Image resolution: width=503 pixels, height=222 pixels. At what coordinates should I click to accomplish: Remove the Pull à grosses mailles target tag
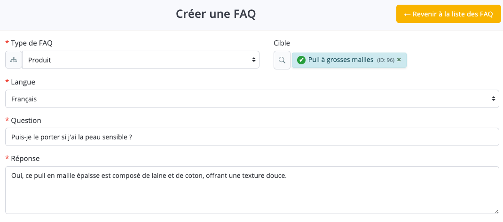(399, 60)
